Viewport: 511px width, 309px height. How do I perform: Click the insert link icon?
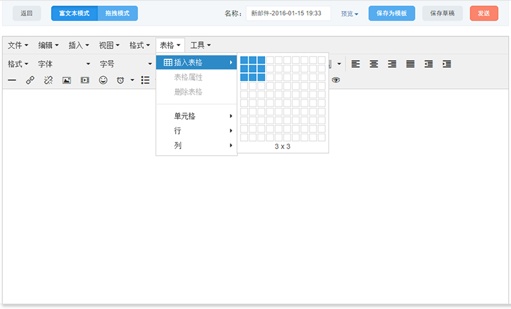click(x=30, y=80)
